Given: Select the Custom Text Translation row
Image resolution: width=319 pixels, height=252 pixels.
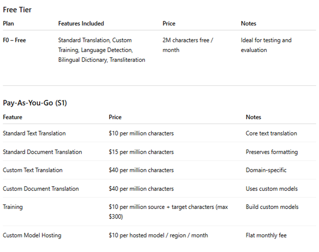Looking at the screenshot, I should (x=159, y=170).
